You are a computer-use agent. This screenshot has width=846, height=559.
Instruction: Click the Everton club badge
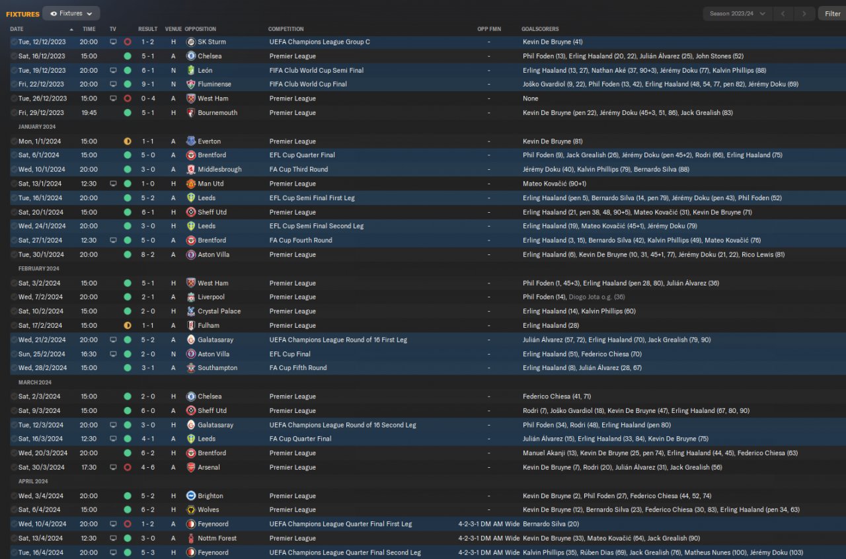191,141
